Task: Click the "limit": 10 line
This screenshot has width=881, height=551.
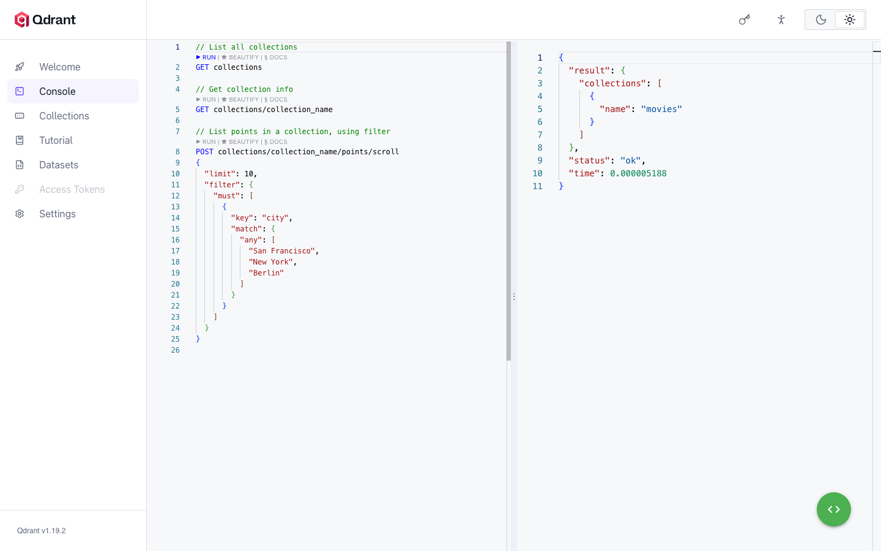Action: 231,174
